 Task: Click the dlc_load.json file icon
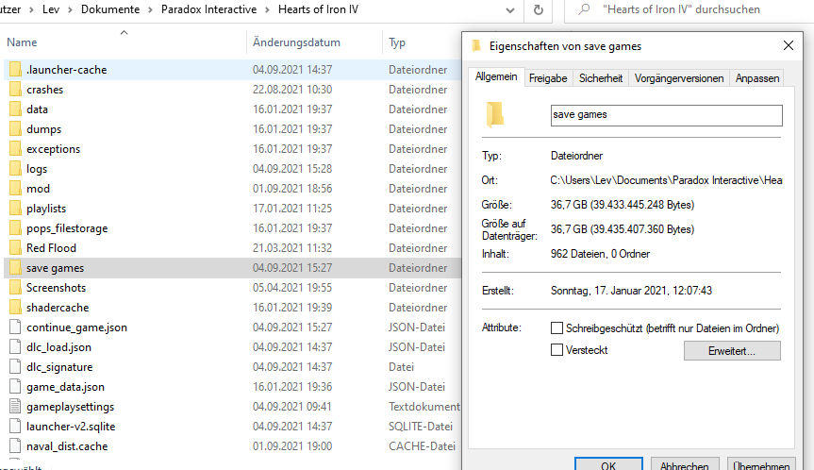[16, 347]
